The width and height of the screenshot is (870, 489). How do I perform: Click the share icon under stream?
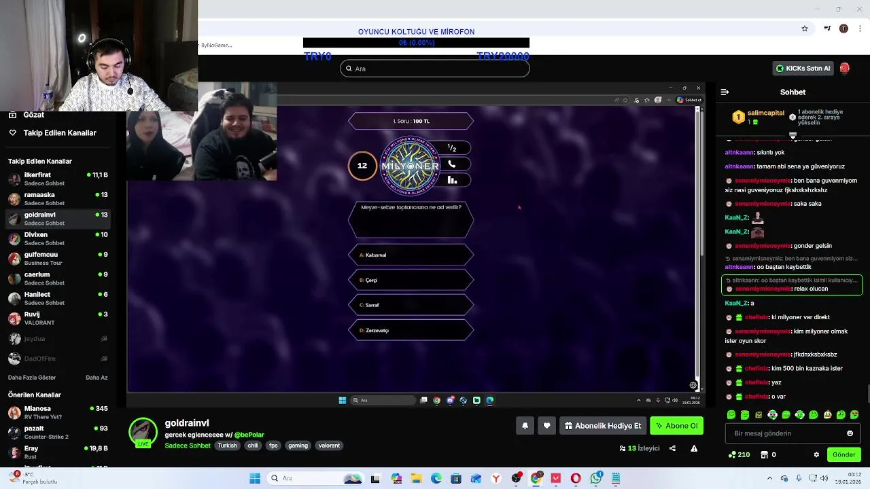coord(672,448)
